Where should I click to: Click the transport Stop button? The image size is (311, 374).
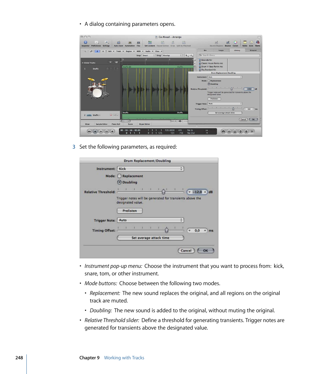click(x=95, y=131)
